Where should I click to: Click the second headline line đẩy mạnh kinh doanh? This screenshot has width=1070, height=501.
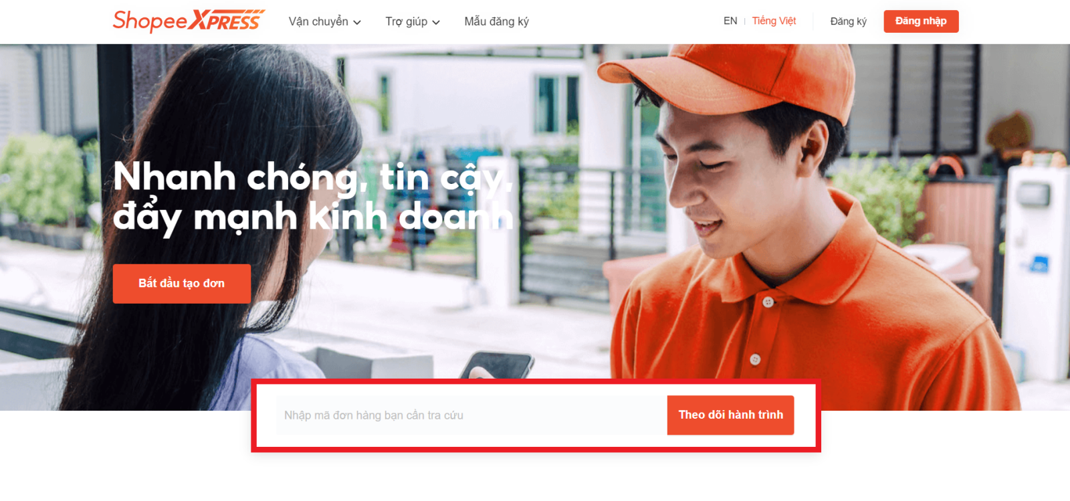pyautogui.click(x=313, y=217)
